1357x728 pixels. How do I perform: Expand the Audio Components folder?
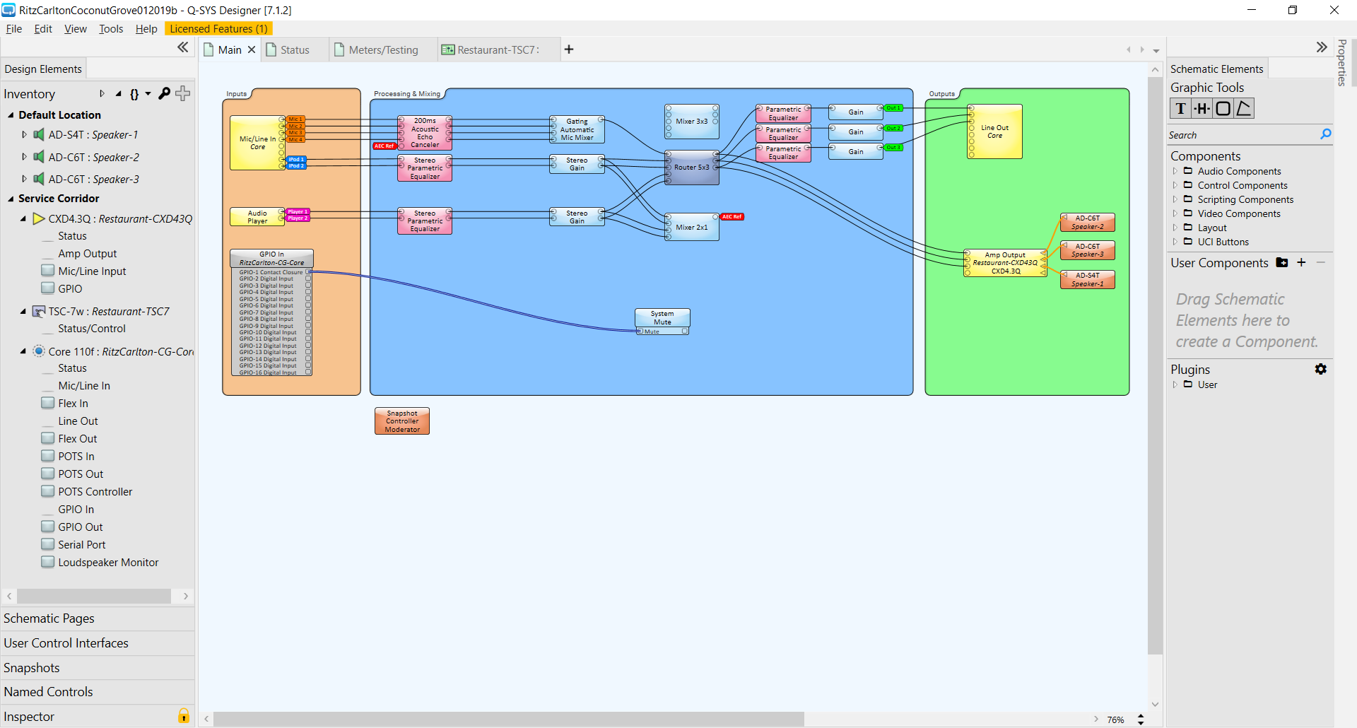pyautogui.click(x=1175, y=171)
